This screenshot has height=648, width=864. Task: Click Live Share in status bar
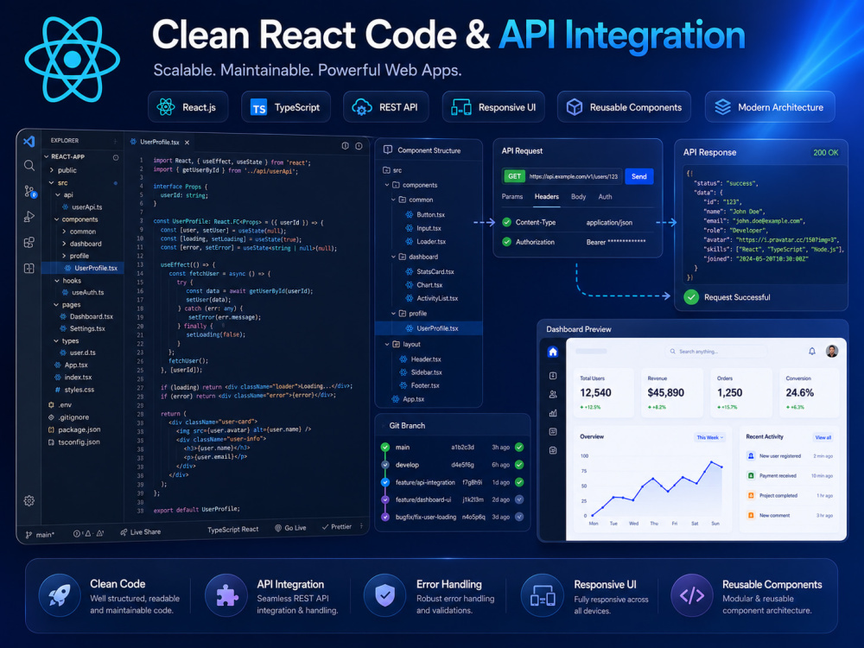141,532
